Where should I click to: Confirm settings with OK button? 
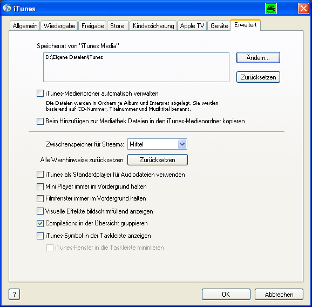point(226,294)
